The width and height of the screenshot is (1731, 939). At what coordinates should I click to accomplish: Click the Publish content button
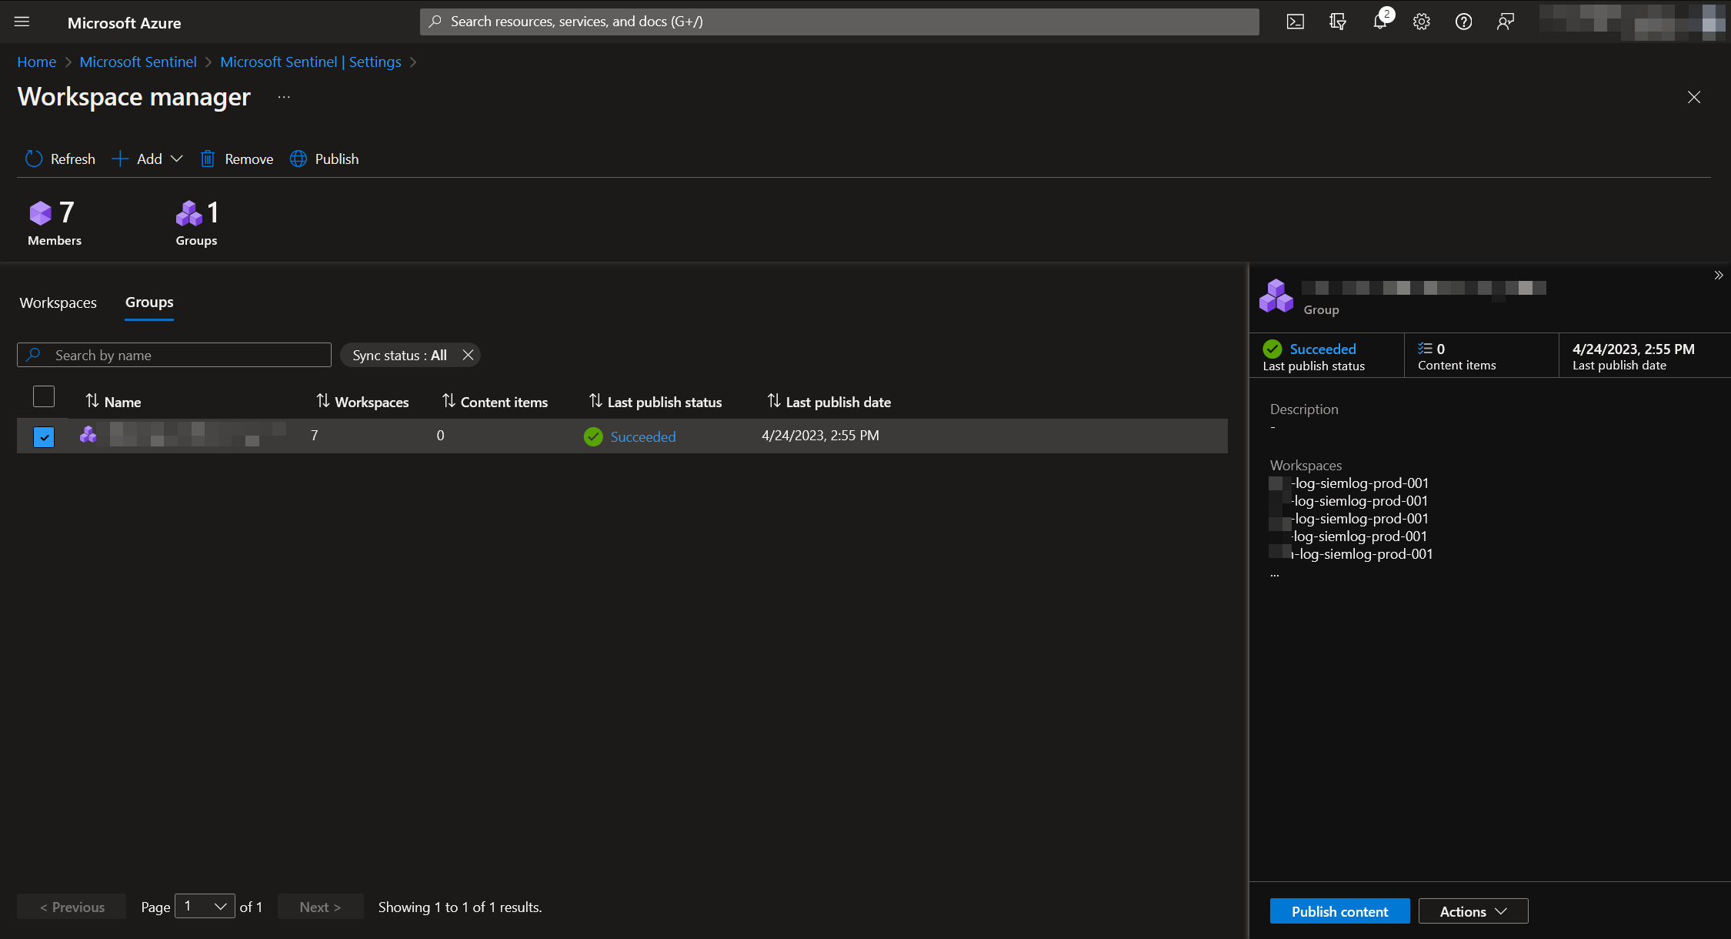click(x=1339, y=911)
